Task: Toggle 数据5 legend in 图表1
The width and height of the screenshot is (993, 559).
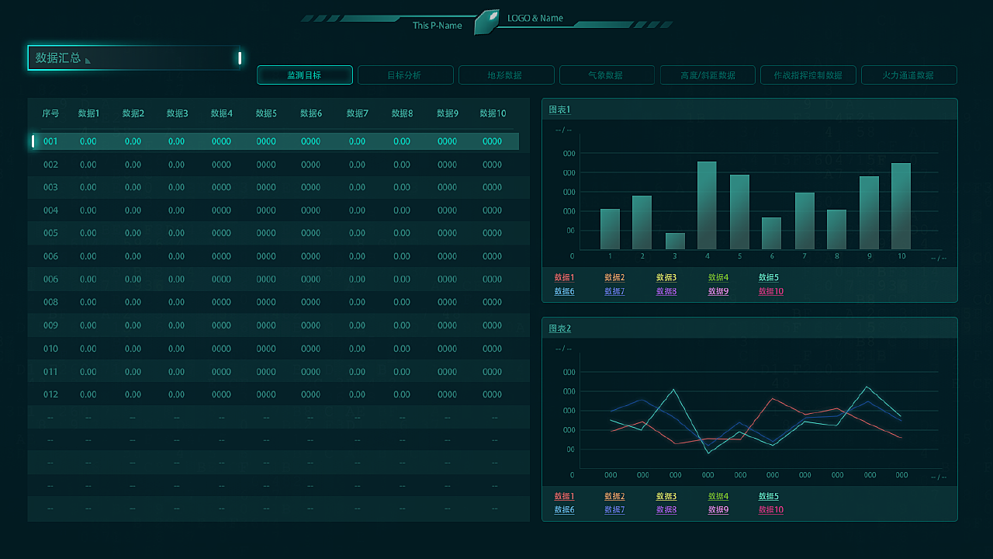Action: 769,277
